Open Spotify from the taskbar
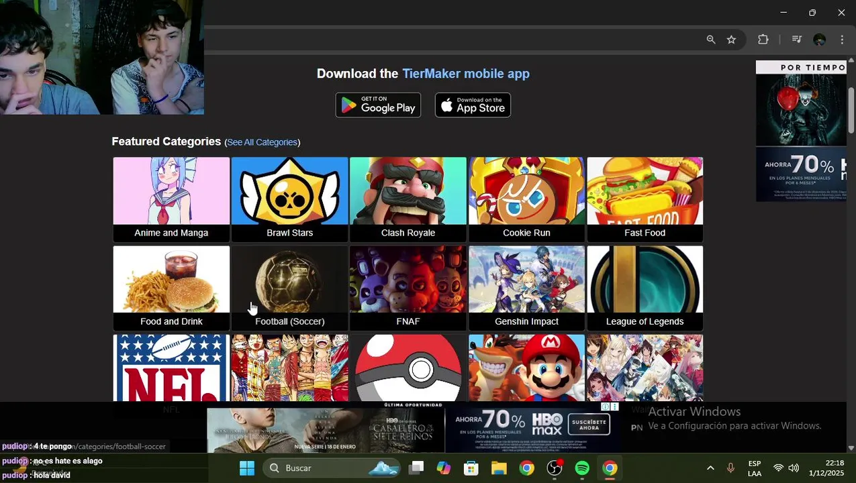The width and height of the screenshot is (856, 483). click(582, 468)
